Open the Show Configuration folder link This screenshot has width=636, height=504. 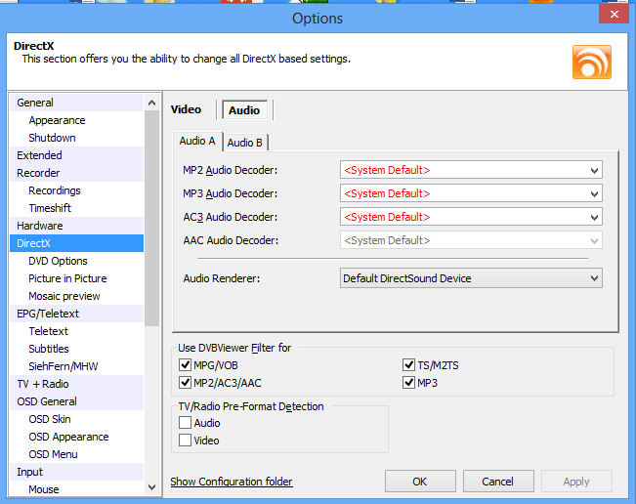[232, 482]
